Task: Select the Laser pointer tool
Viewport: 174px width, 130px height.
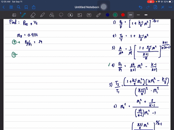Action: coord(99,15)
